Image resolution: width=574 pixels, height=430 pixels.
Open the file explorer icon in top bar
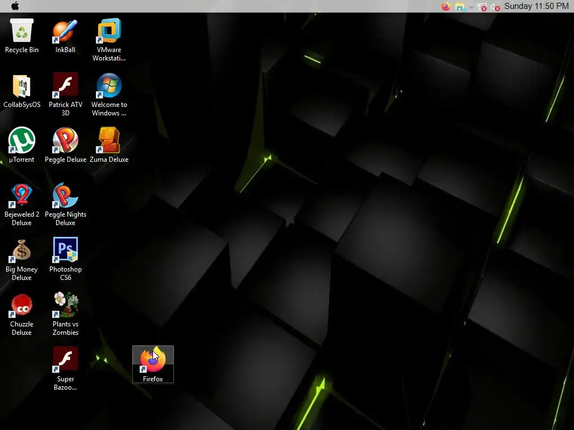(x=460, y=6)
